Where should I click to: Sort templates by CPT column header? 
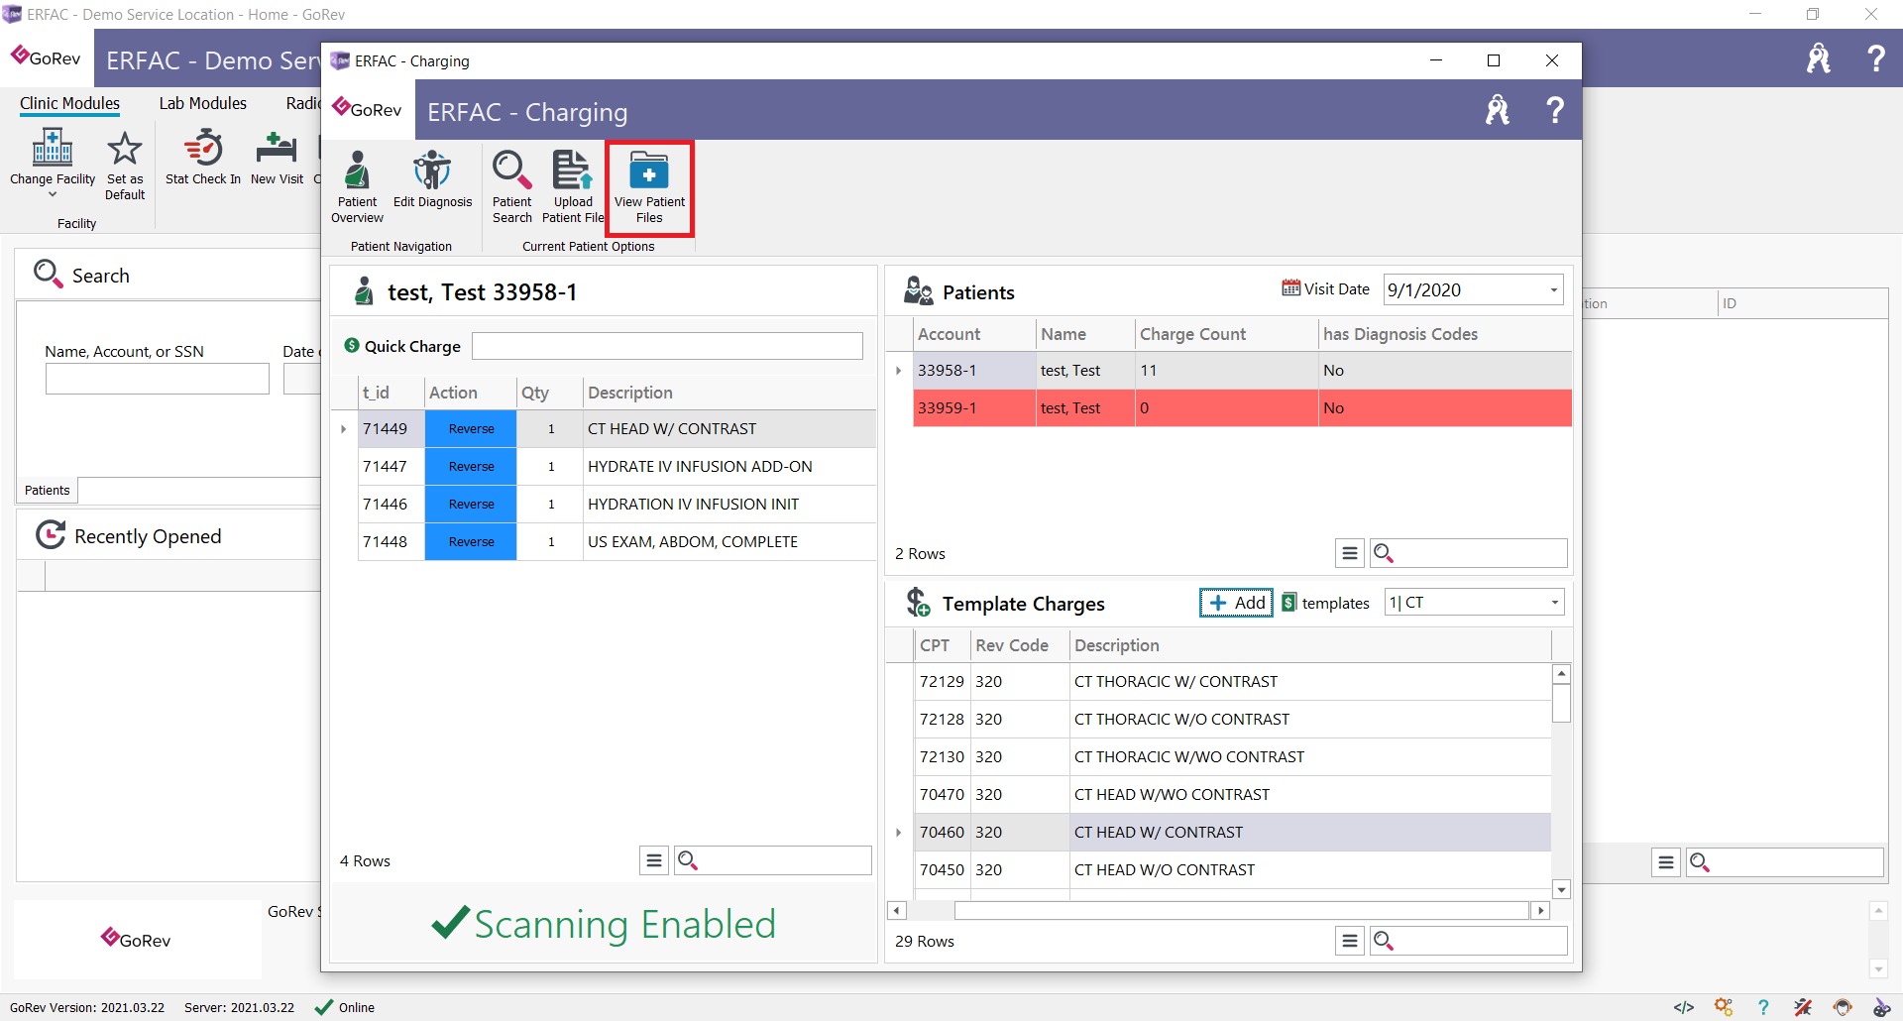(942, 645)
